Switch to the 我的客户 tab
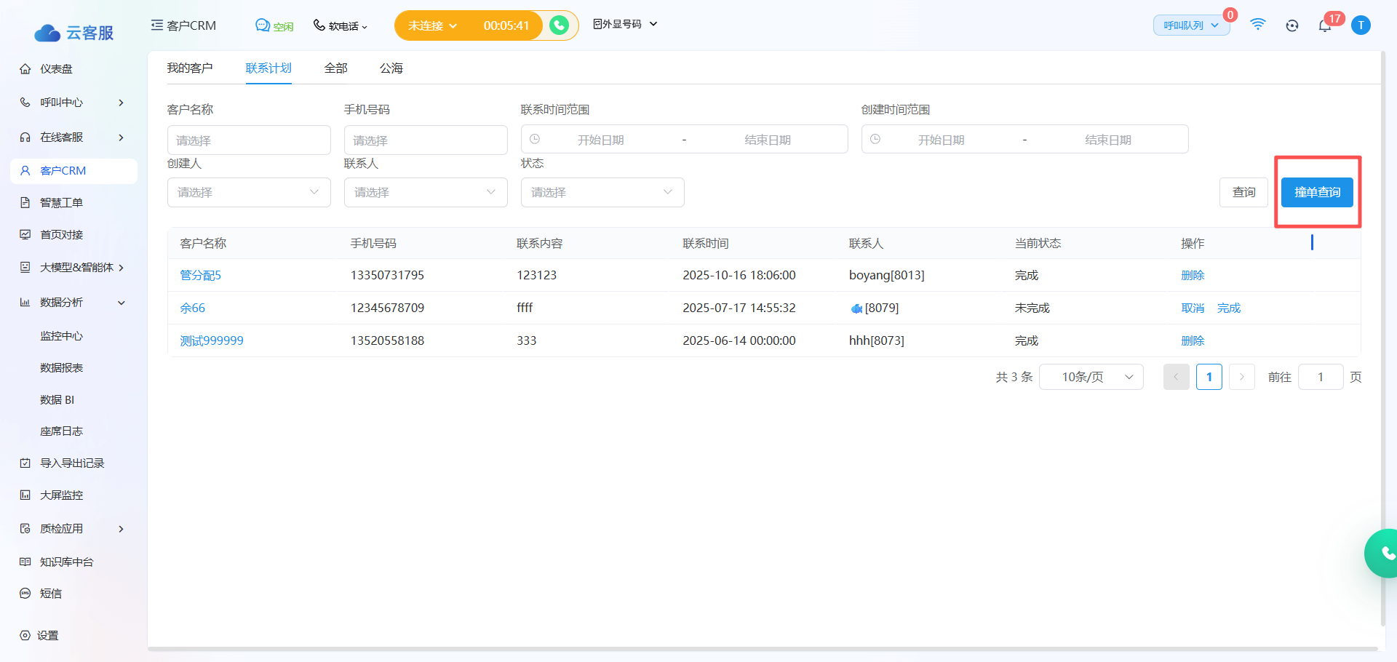 coord(190,68)
